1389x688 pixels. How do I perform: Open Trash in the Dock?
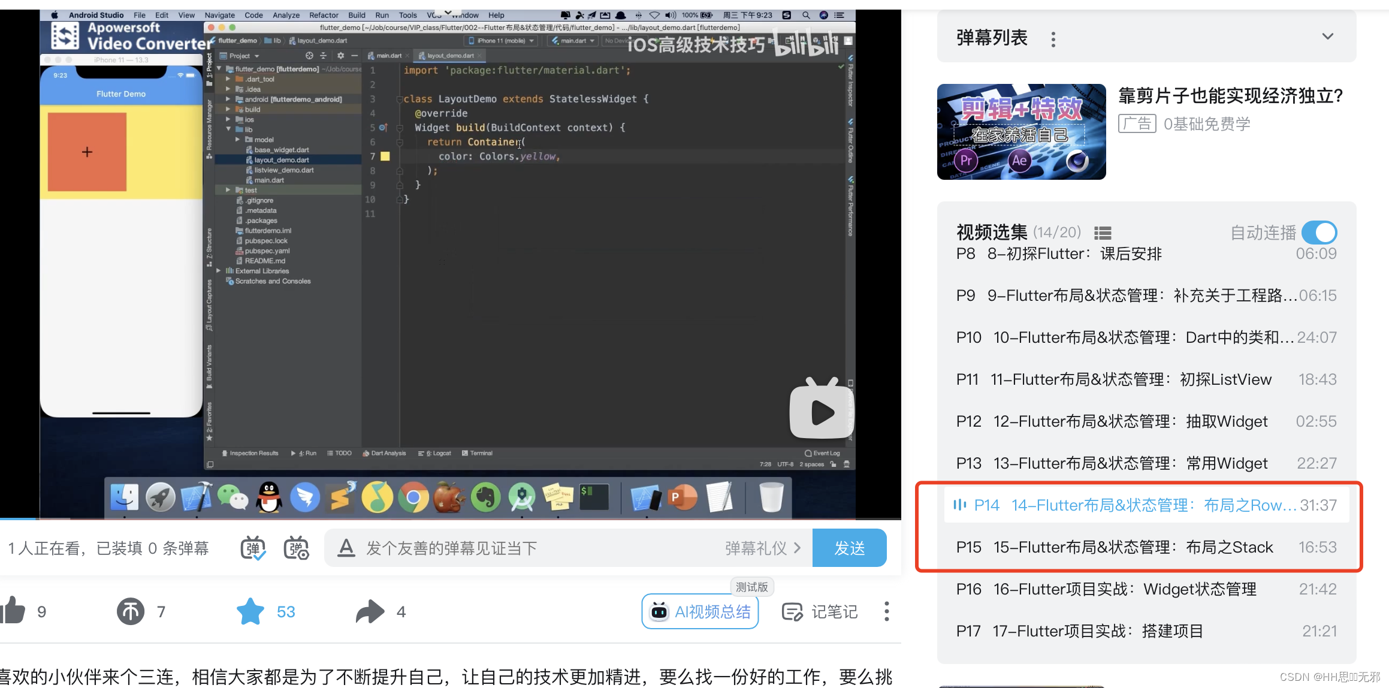click(x=771, y=497)
